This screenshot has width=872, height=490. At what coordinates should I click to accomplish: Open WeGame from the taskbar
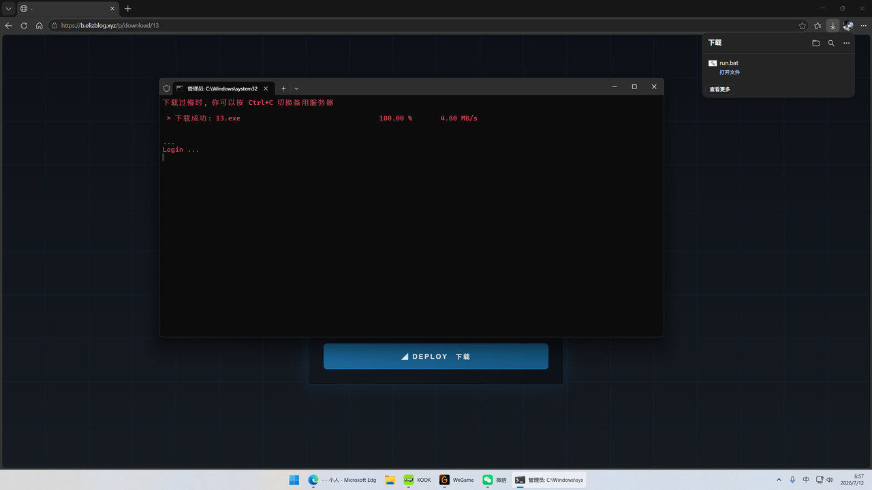[x=457, y=480]
